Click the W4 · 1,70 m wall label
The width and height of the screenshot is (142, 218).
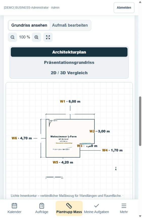coord(112,150)
